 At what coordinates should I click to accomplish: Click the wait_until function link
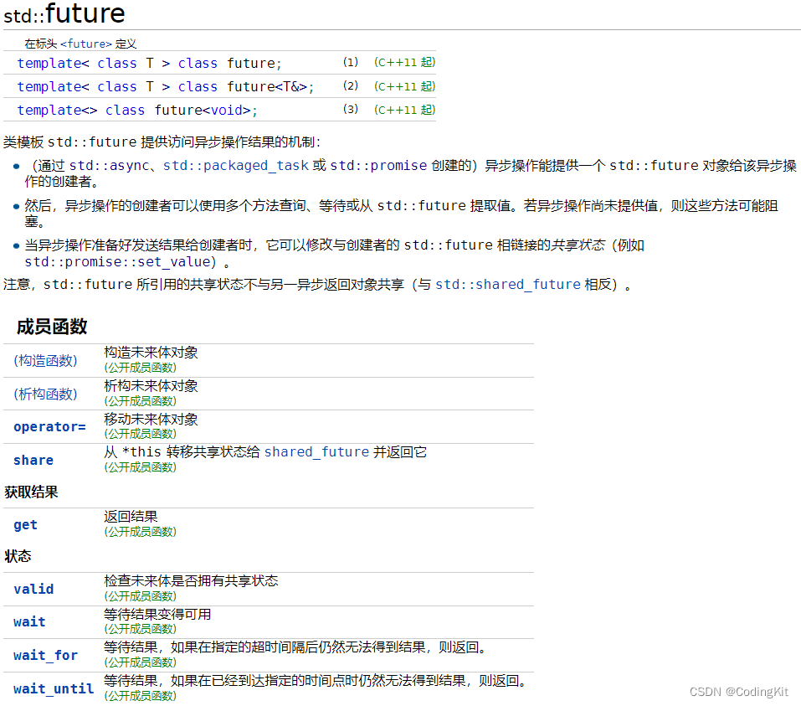click(53, 688)
